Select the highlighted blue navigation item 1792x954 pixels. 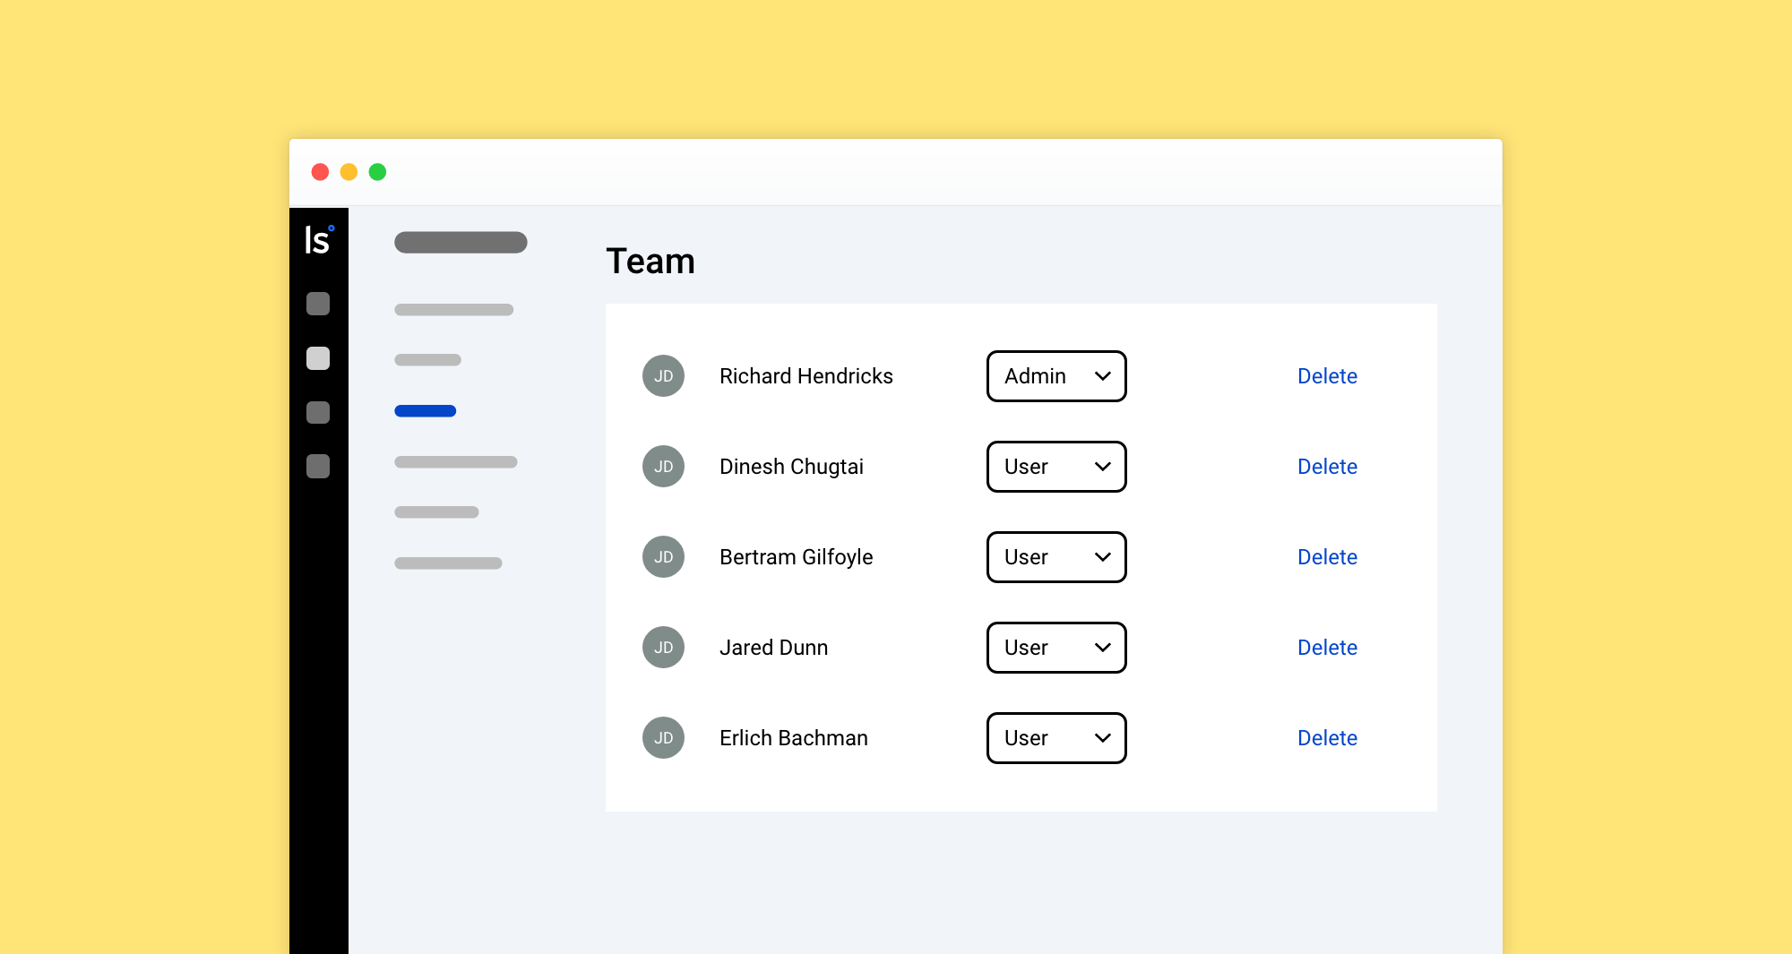click(425, 410)
